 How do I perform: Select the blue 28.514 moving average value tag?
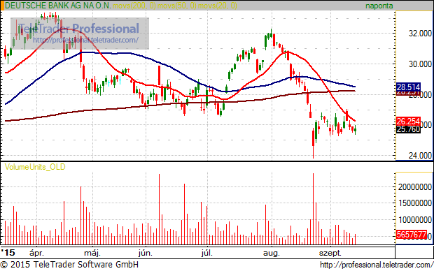(x=408, y=87)
